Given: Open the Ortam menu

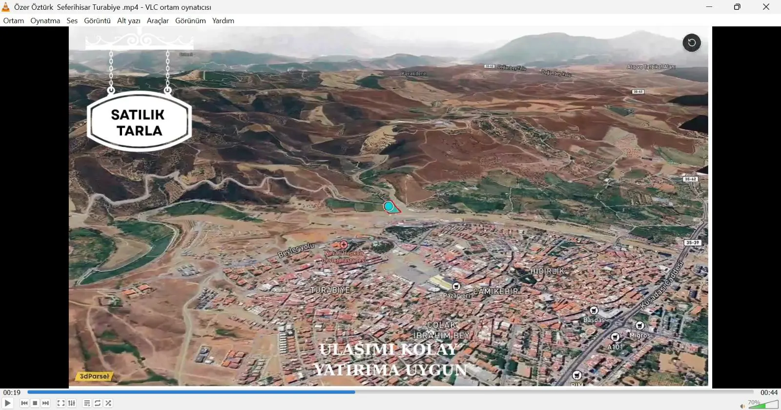Looking at the screenshot, I should point(14,20).
